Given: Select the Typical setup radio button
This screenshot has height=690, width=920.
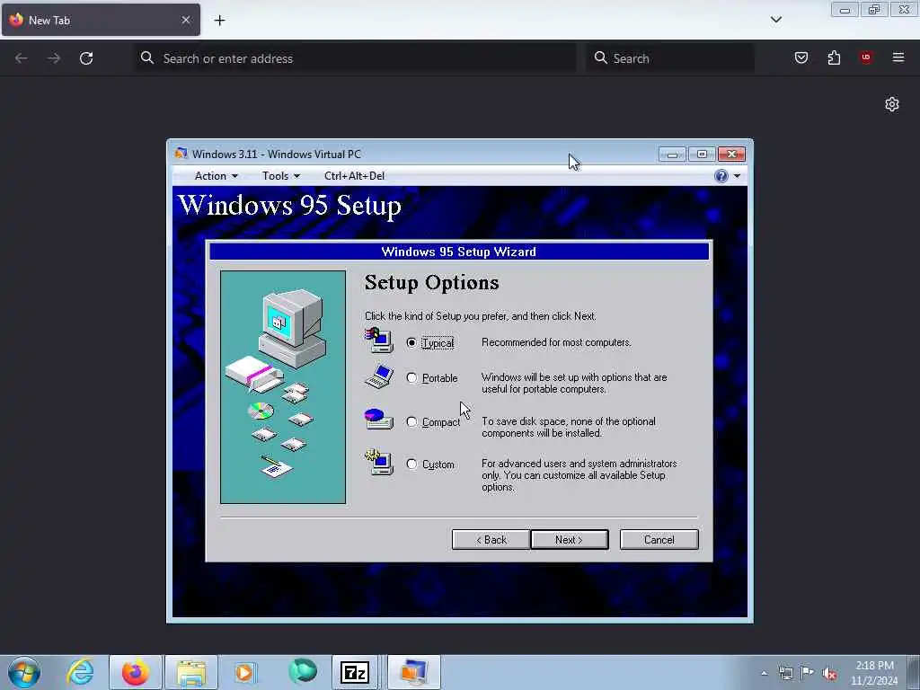Looking at the screenshot, I should 411,342.
